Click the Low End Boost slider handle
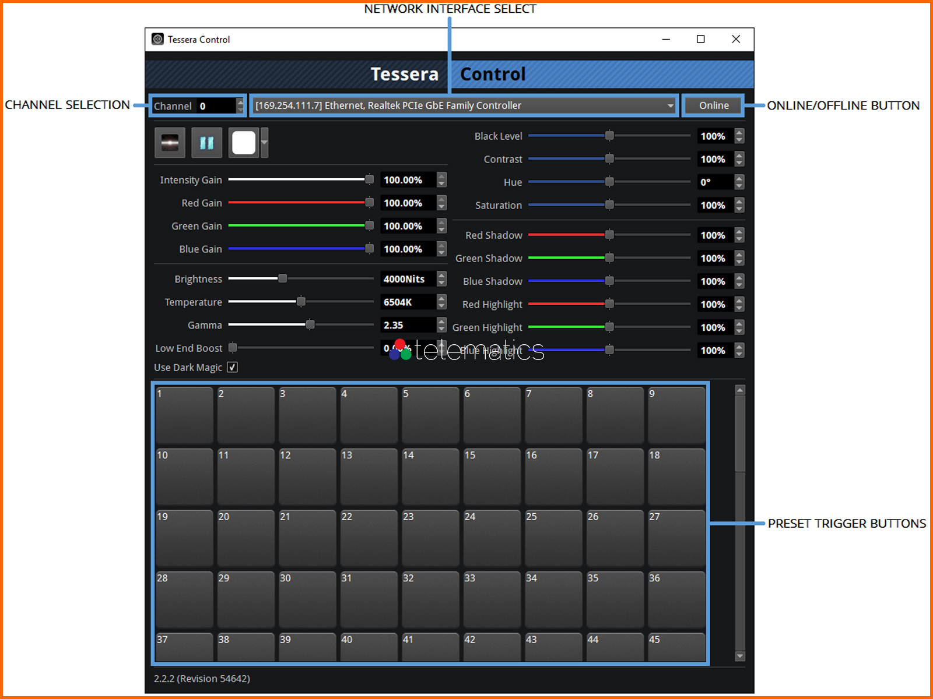This screenshot has height=699, width=933. 233,348
